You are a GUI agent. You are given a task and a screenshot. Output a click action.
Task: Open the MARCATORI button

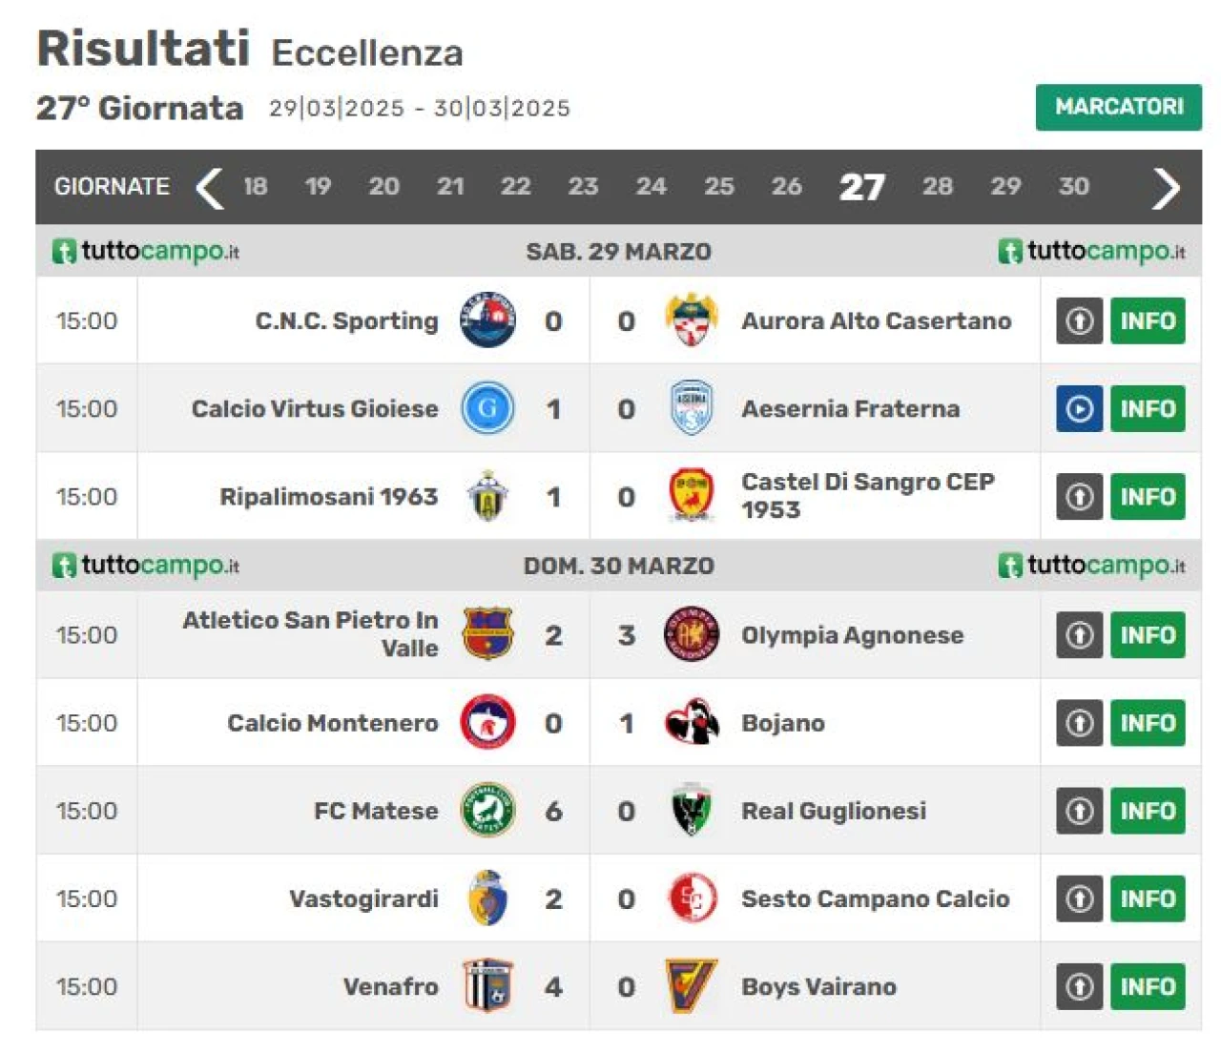coord(1118,107)
